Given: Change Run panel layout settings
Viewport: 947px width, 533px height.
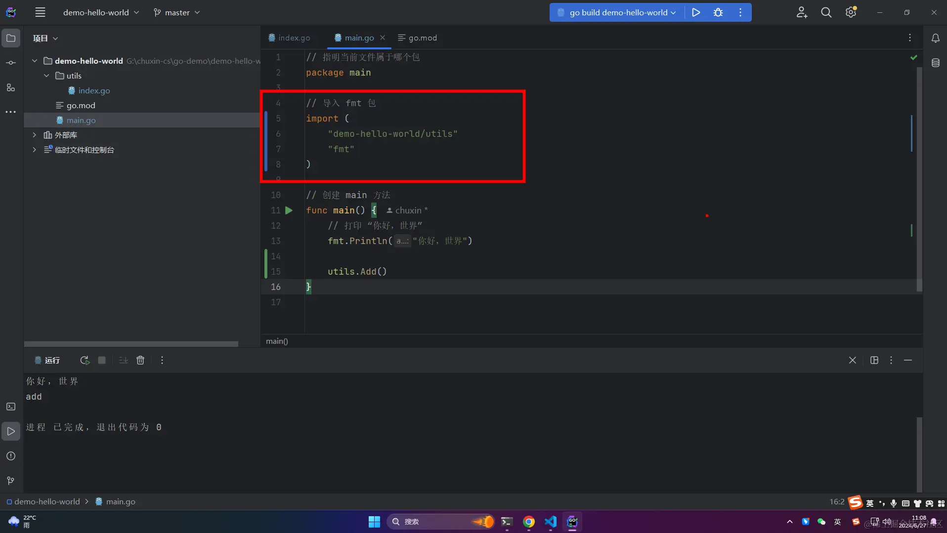Looking at the screenshot, I should click(x=874, y=360).
